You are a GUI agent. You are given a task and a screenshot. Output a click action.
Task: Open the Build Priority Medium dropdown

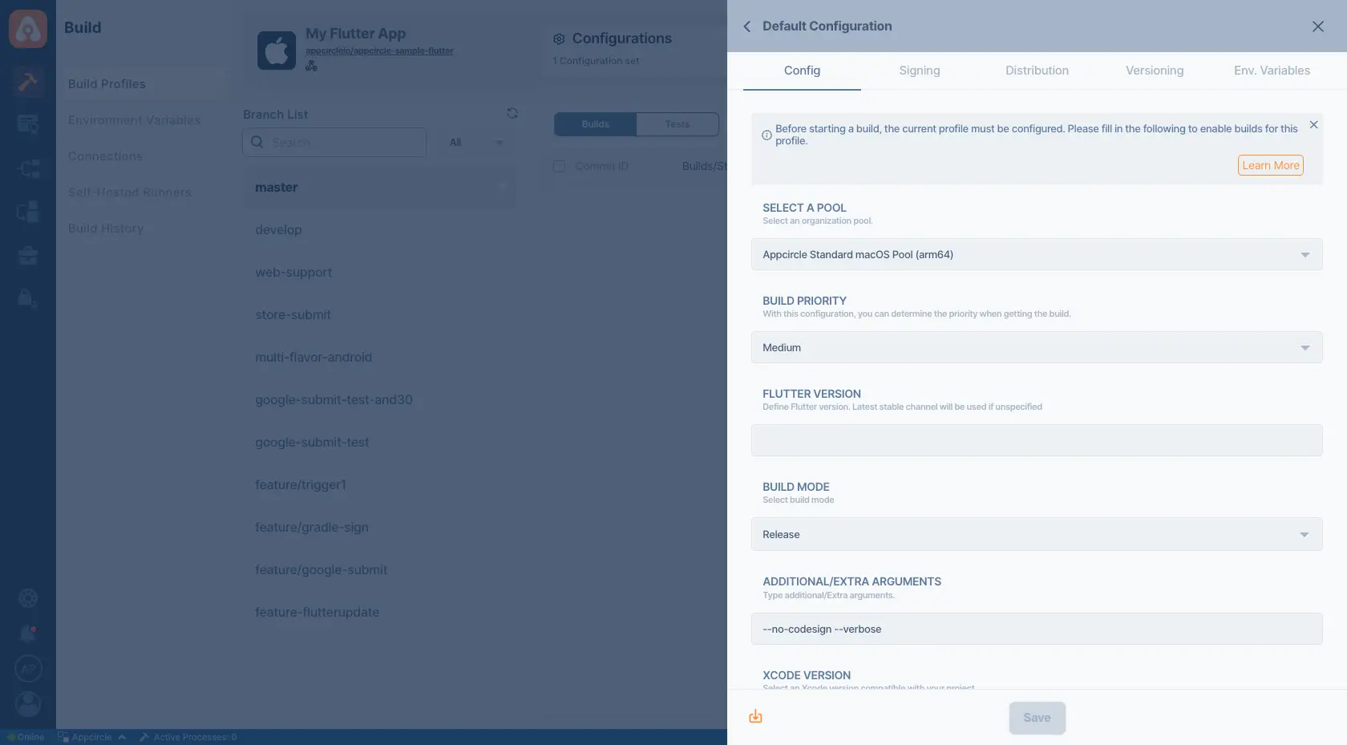1037,347
